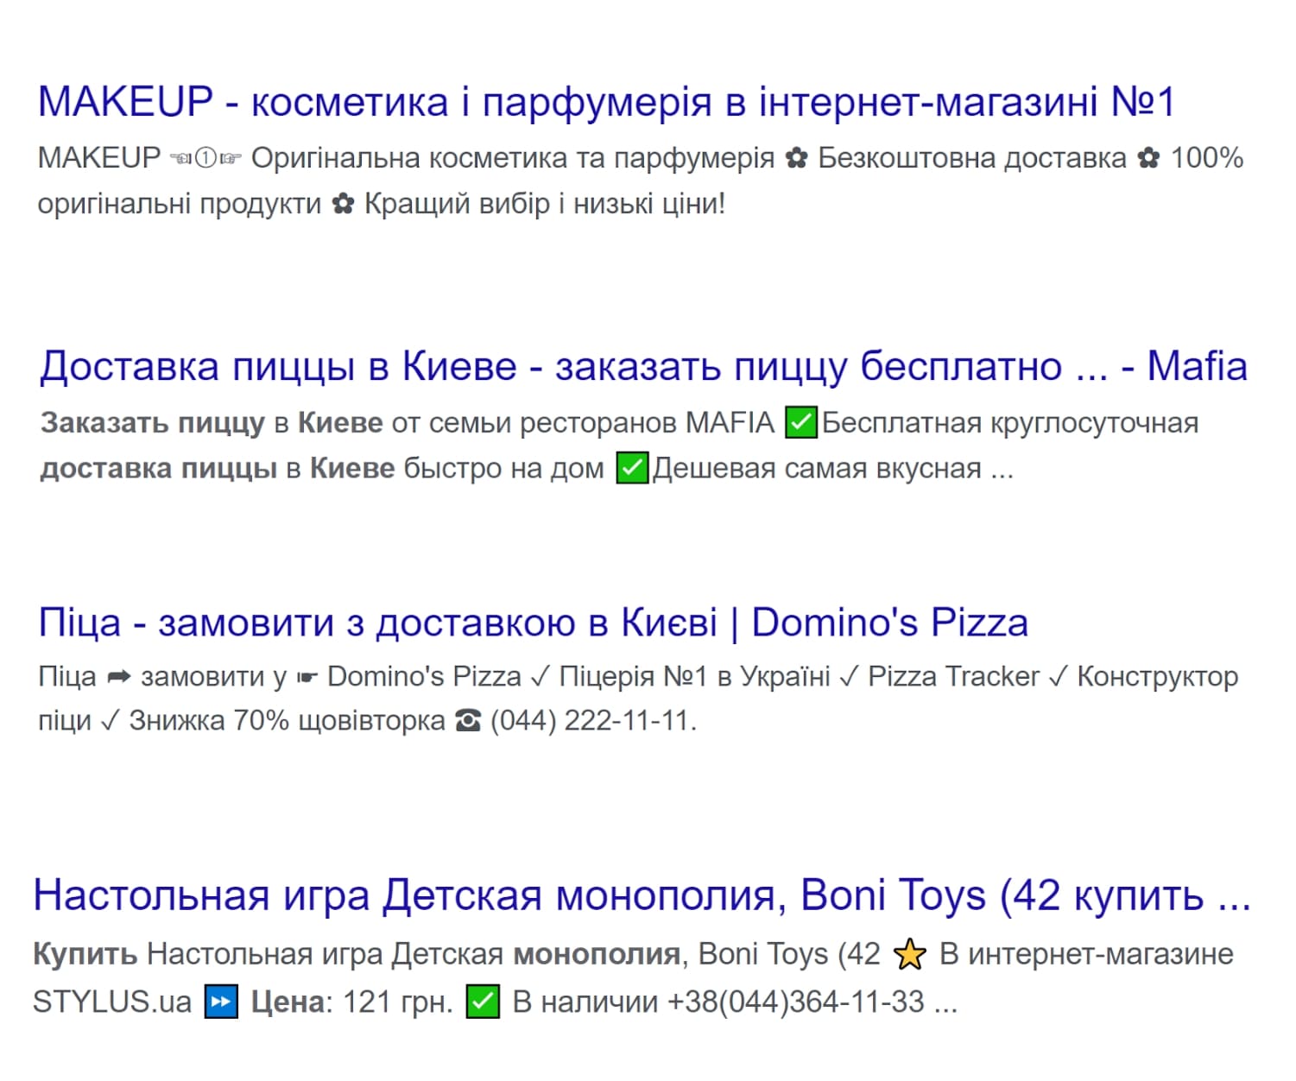Open the Mafia pizza delivery result title
The width and height of the screenshot is (1296, 1081).
(x=643, y=367)
